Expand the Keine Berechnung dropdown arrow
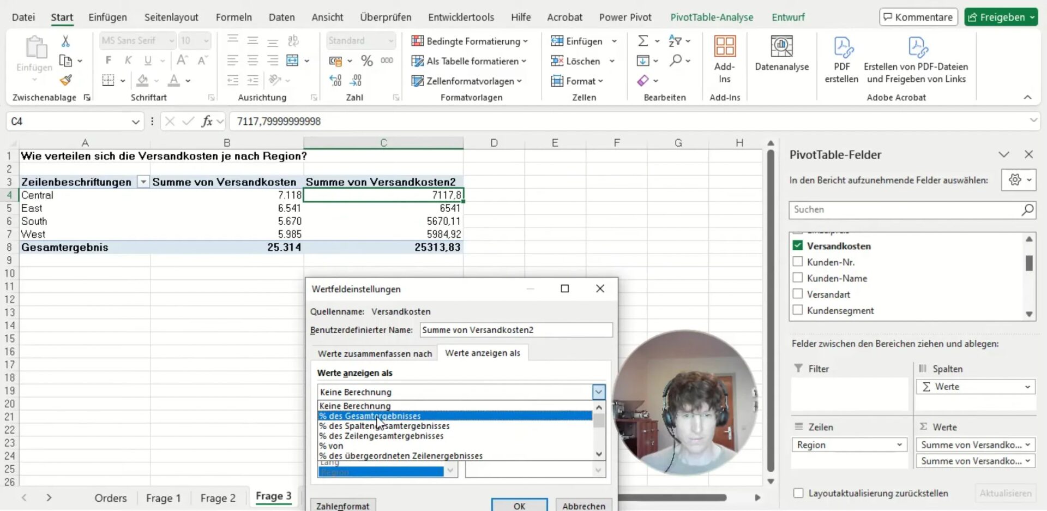This screenshot has width=1047, height=511. [598, 392]
